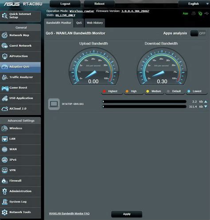Open AiCloud 2.0 cloud icon
The image size is (210, 220).
coord(4,109)
